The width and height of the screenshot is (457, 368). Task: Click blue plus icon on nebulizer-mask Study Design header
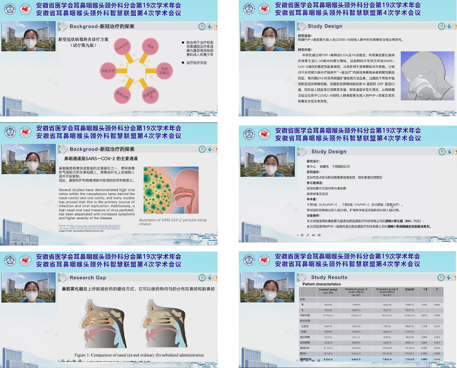[x=449, y=26]
